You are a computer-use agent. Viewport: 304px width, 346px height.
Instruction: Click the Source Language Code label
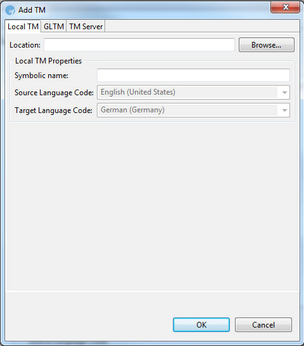pyautogui.click(x=54, y=93)
